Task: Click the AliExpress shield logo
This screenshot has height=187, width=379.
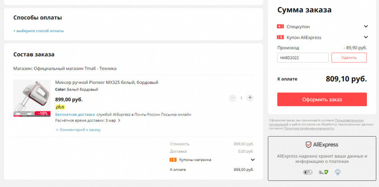Action: click(x=308, y=145)
